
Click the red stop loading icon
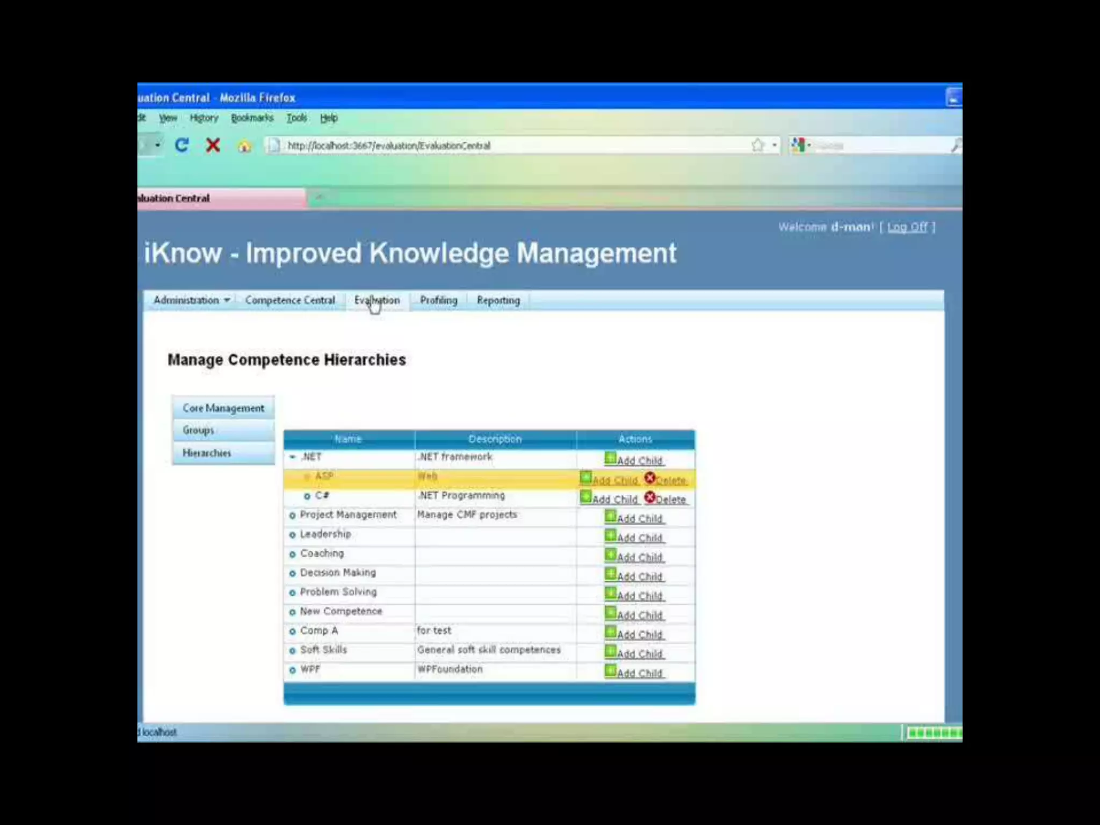pos(213,145)
